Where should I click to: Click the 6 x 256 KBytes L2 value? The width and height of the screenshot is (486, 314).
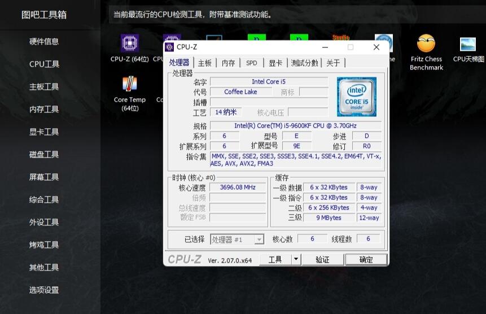coord(329,208)
